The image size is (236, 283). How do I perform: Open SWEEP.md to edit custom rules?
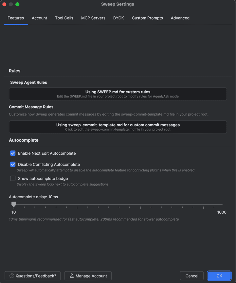coord(118,94)
